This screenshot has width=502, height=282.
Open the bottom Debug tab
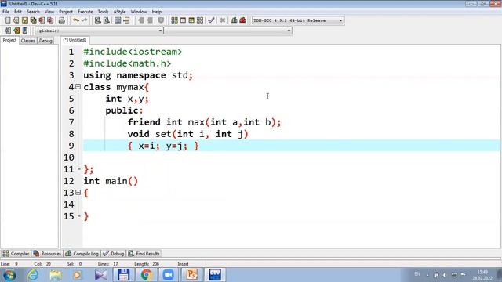tap(114, 254)
